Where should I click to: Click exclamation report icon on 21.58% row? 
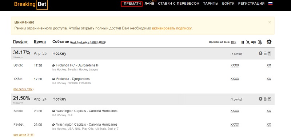pyautogui.click(x=260, y=99)
